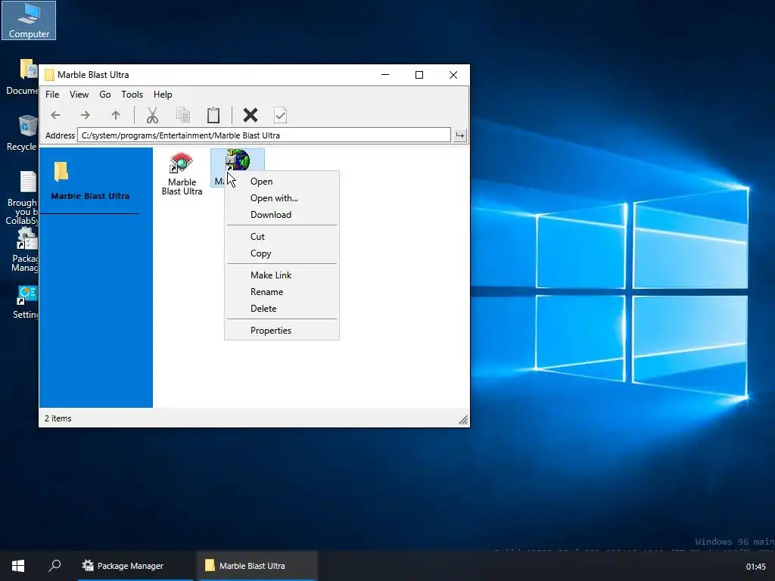Open the Tools menu

point(132,95)
